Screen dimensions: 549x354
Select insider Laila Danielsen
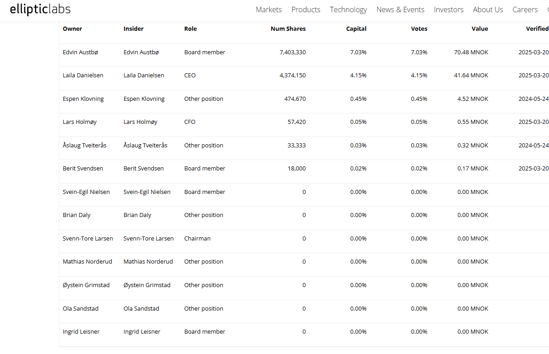tap(144, 75)
